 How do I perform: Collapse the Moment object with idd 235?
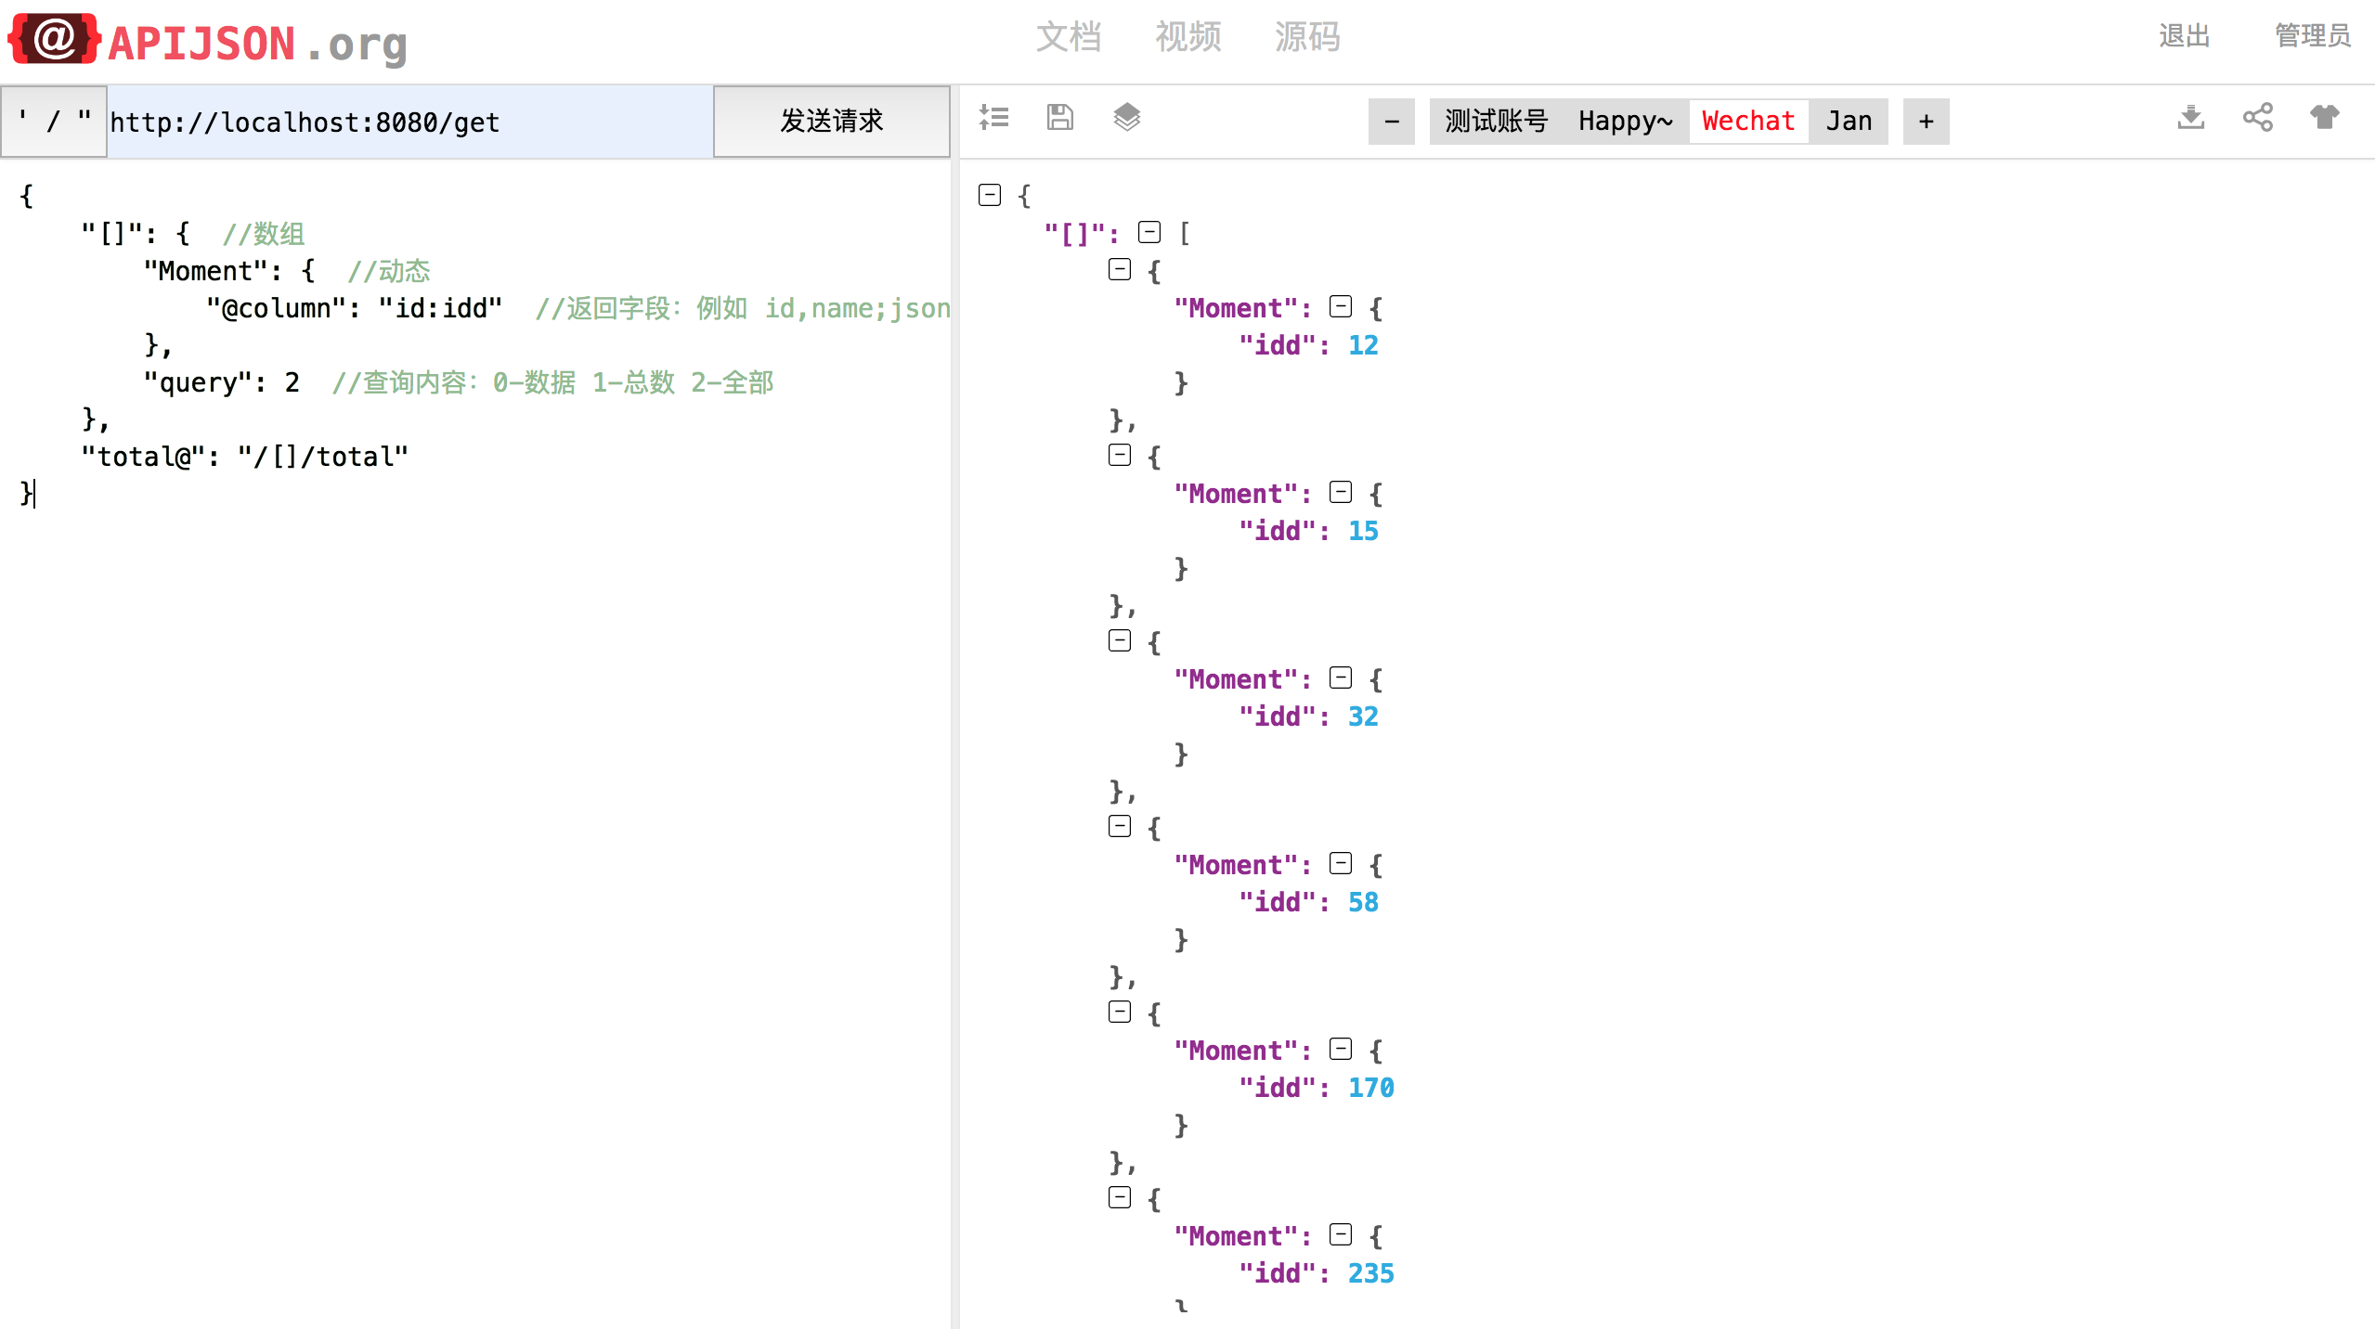click(1341, 1234)
